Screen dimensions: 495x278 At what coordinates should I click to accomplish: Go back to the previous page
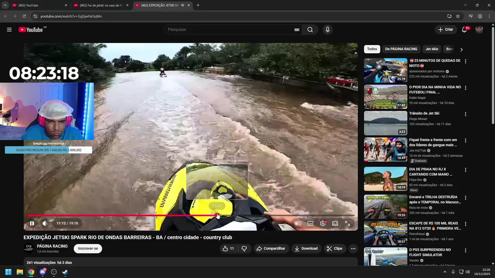click(5, 16)
